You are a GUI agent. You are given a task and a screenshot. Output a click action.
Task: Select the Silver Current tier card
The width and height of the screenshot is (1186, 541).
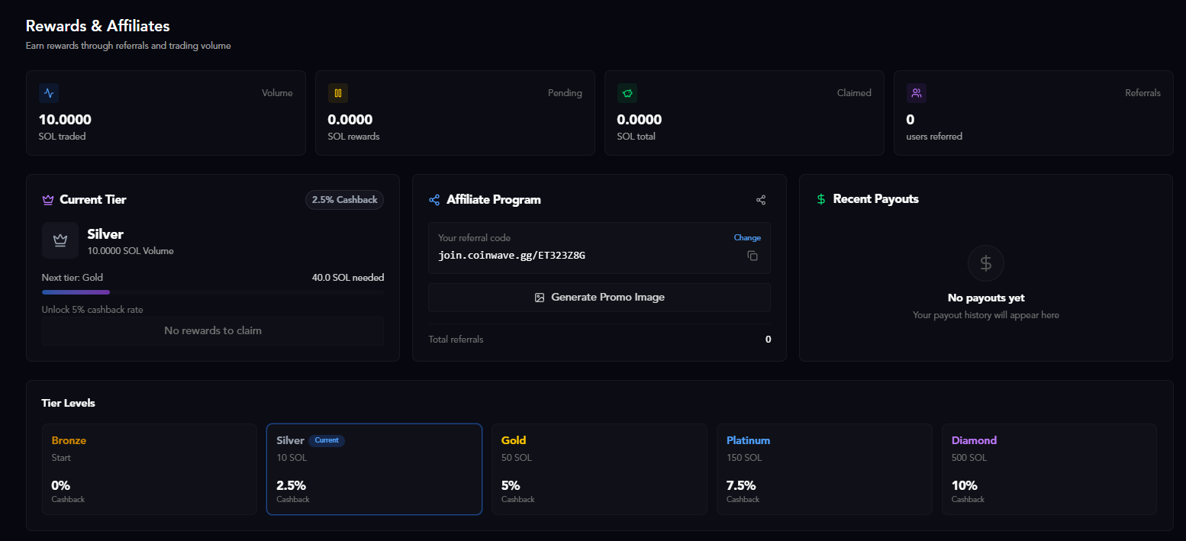click(x=374, y=469)
